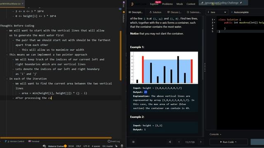
Task: Click the lock icon in IDE status bar
Action: (x=116, y=146)
